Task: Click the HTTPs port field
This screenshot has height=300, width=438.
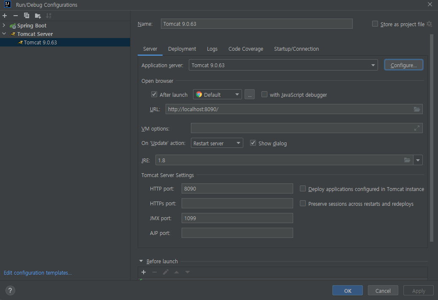Action: [x=237, y=203]
